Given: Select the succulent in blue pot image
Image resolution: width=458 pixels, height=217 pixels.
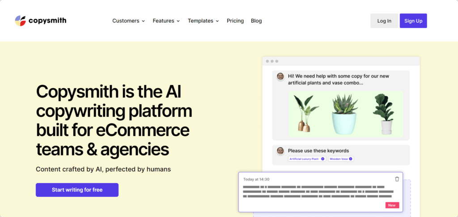Looking at the screenshot, I should pos(345,115).
